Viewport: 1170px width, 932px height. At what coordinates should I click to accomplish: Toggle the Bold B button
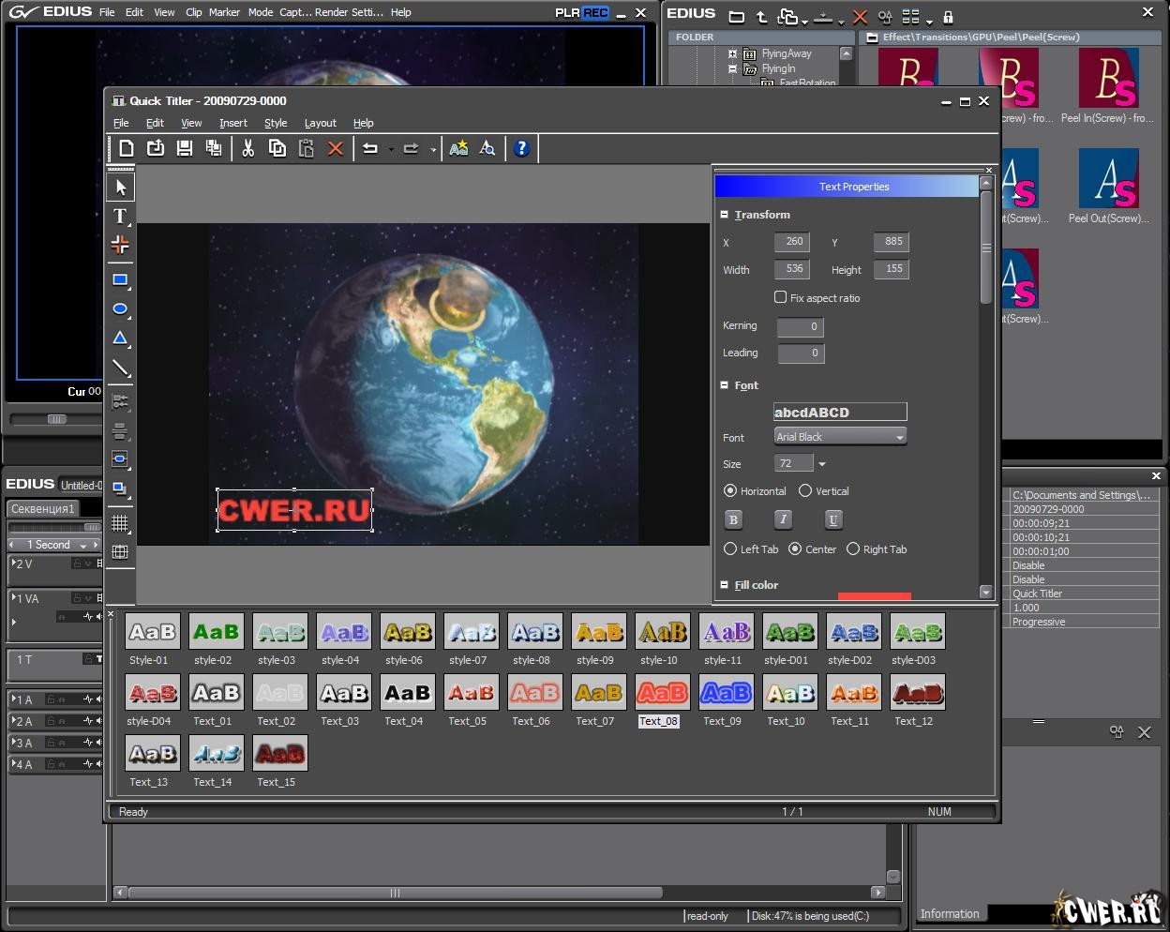(733, 519)
